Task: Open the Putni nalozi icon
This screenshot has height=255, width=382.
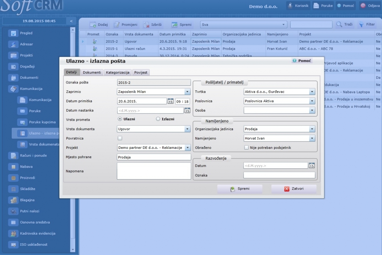Action: 13,211
